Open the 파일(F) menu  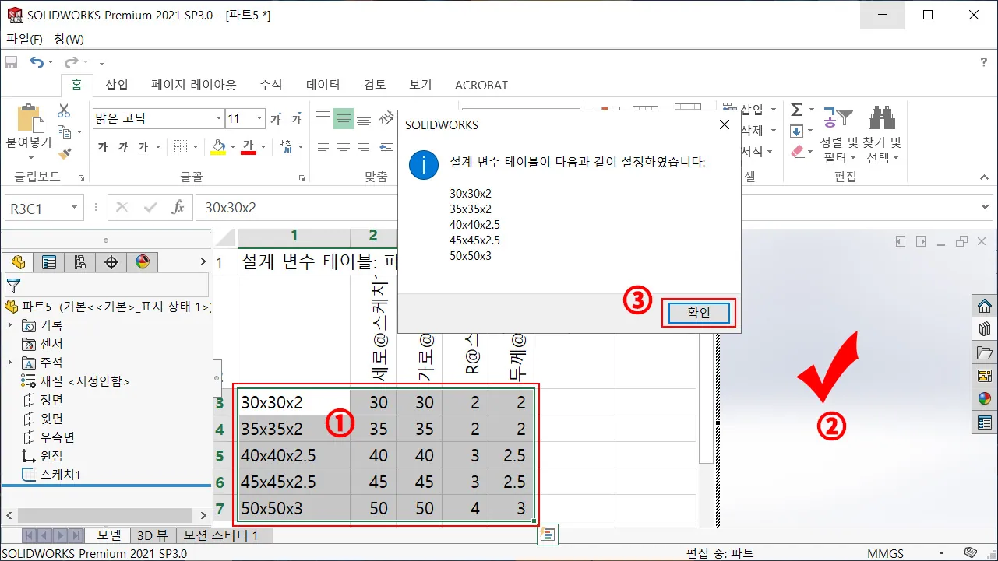(x=24, y=39)
